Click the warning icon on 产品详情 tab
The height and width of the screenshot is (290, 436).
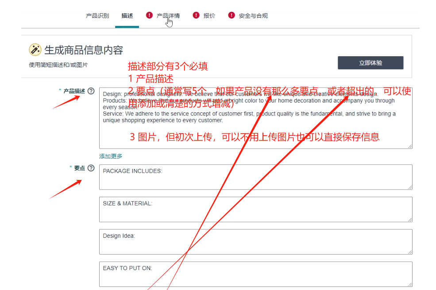pyautogui.click(x=149, y=15)
